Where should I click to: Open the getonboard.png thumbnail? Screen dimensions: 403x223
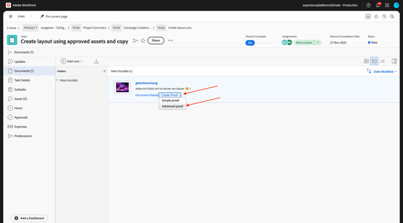pyautogui.click(x=123, y=87)
